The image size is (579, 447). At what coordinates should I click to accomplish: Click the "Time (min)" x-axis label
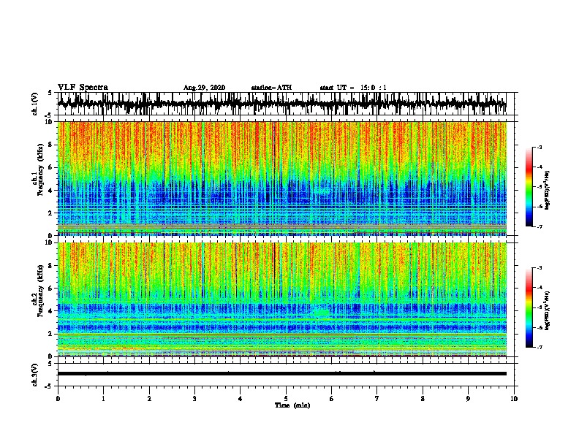pos(292,405)
